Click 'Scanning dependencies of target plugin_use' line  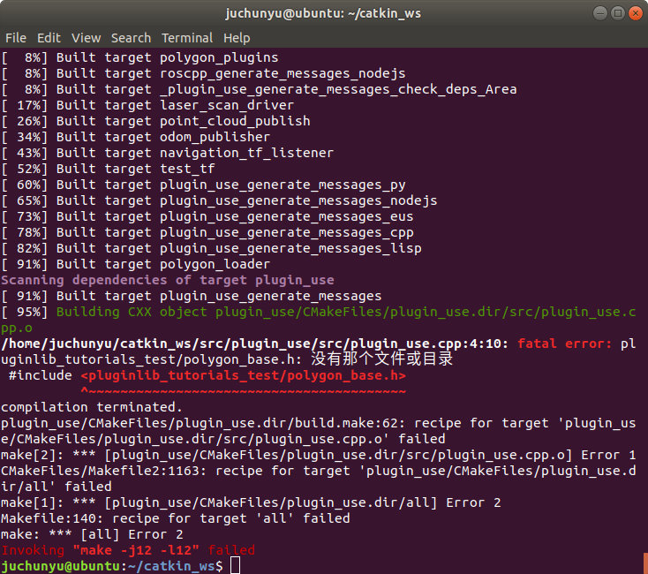tap(168, 280)
